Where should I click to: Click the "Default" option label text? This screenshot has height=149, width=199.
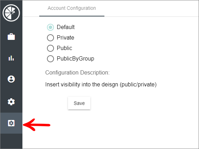[x=66, y=27]
